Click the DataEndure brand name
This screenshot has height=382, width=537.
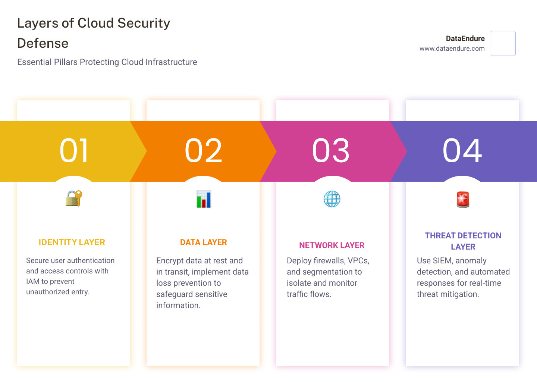[465, 38]
